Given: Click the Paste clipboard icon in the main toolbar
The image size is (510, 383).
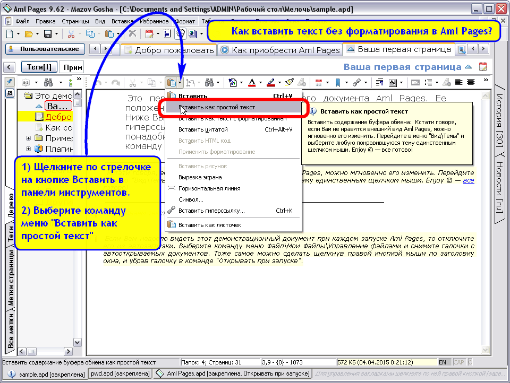Looking at the screenshot, I should [x=109, y=33].
